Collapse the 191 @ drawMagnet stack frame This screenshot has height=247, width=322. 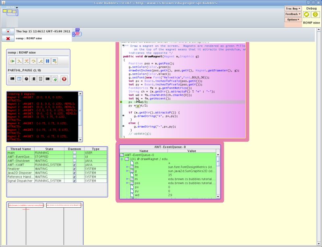121,159
